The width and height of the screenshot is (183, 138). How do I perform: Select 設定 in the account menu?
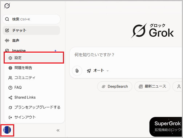[x=34, y=58]
